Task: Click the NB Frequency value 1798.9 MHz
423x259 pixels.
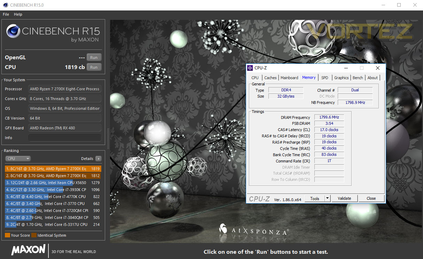Action: point(355,102)
